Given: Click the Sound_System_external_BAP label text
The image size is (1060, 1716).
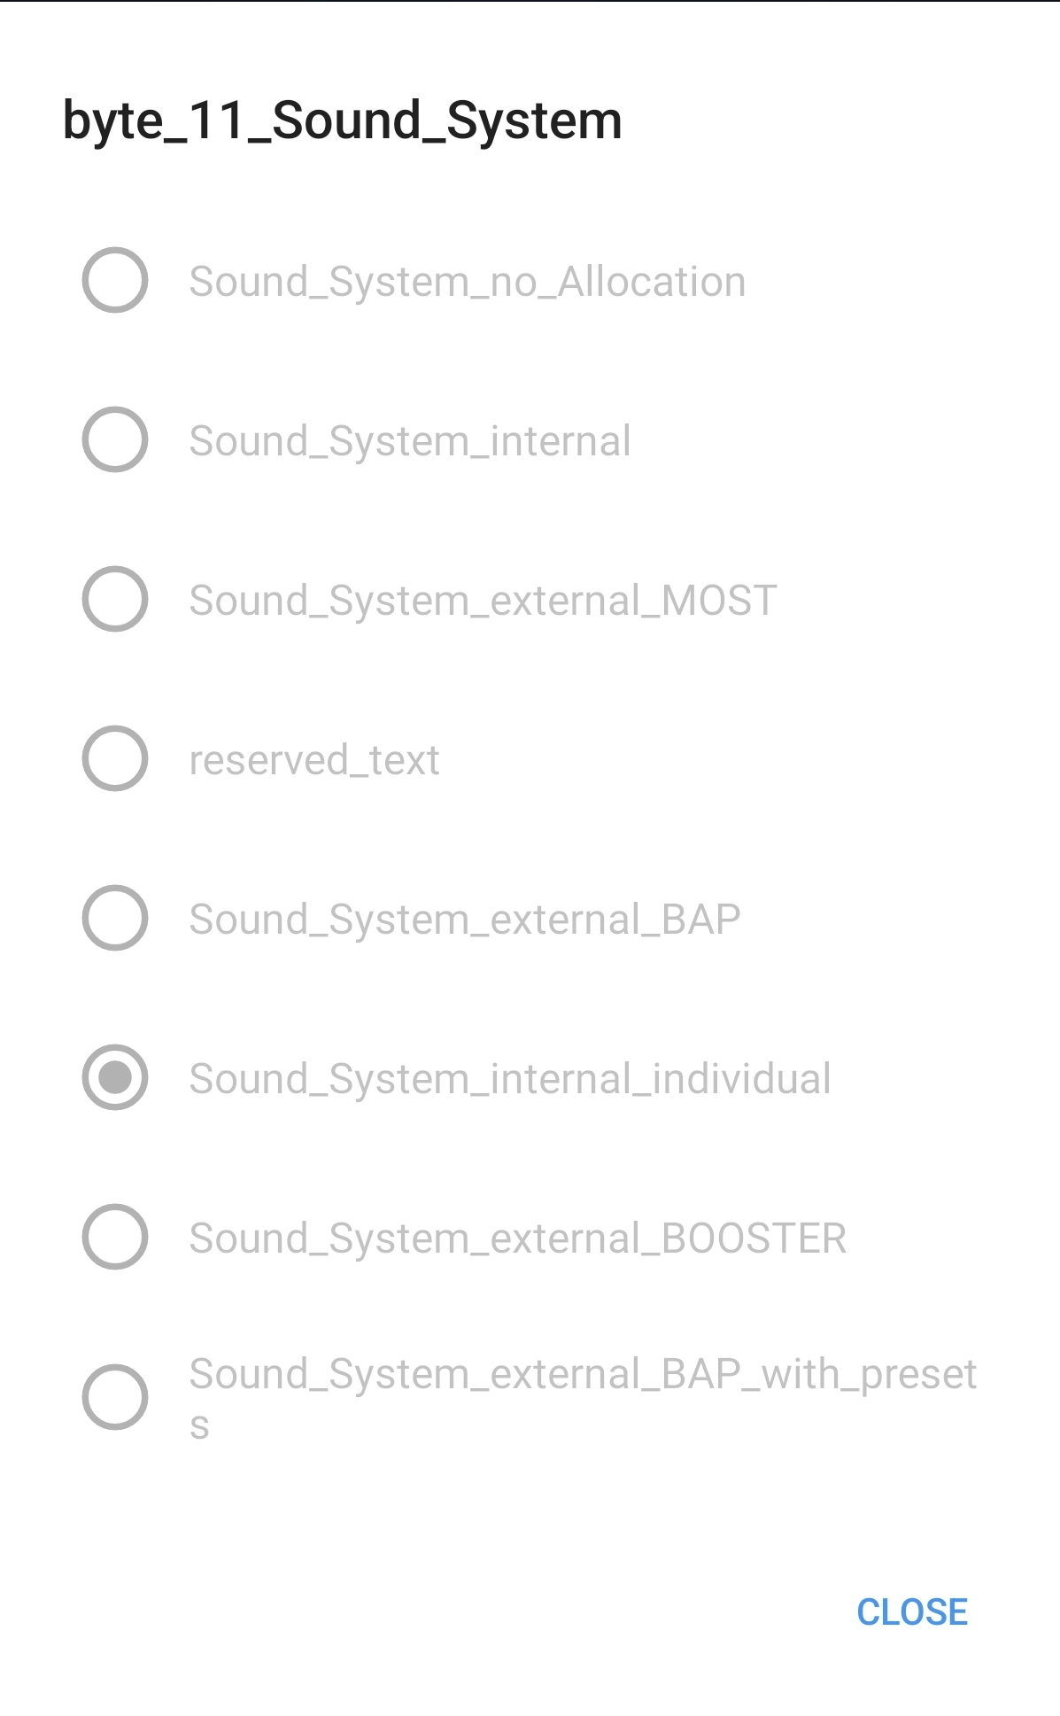Looking at the screenshot, I should 464,919.
